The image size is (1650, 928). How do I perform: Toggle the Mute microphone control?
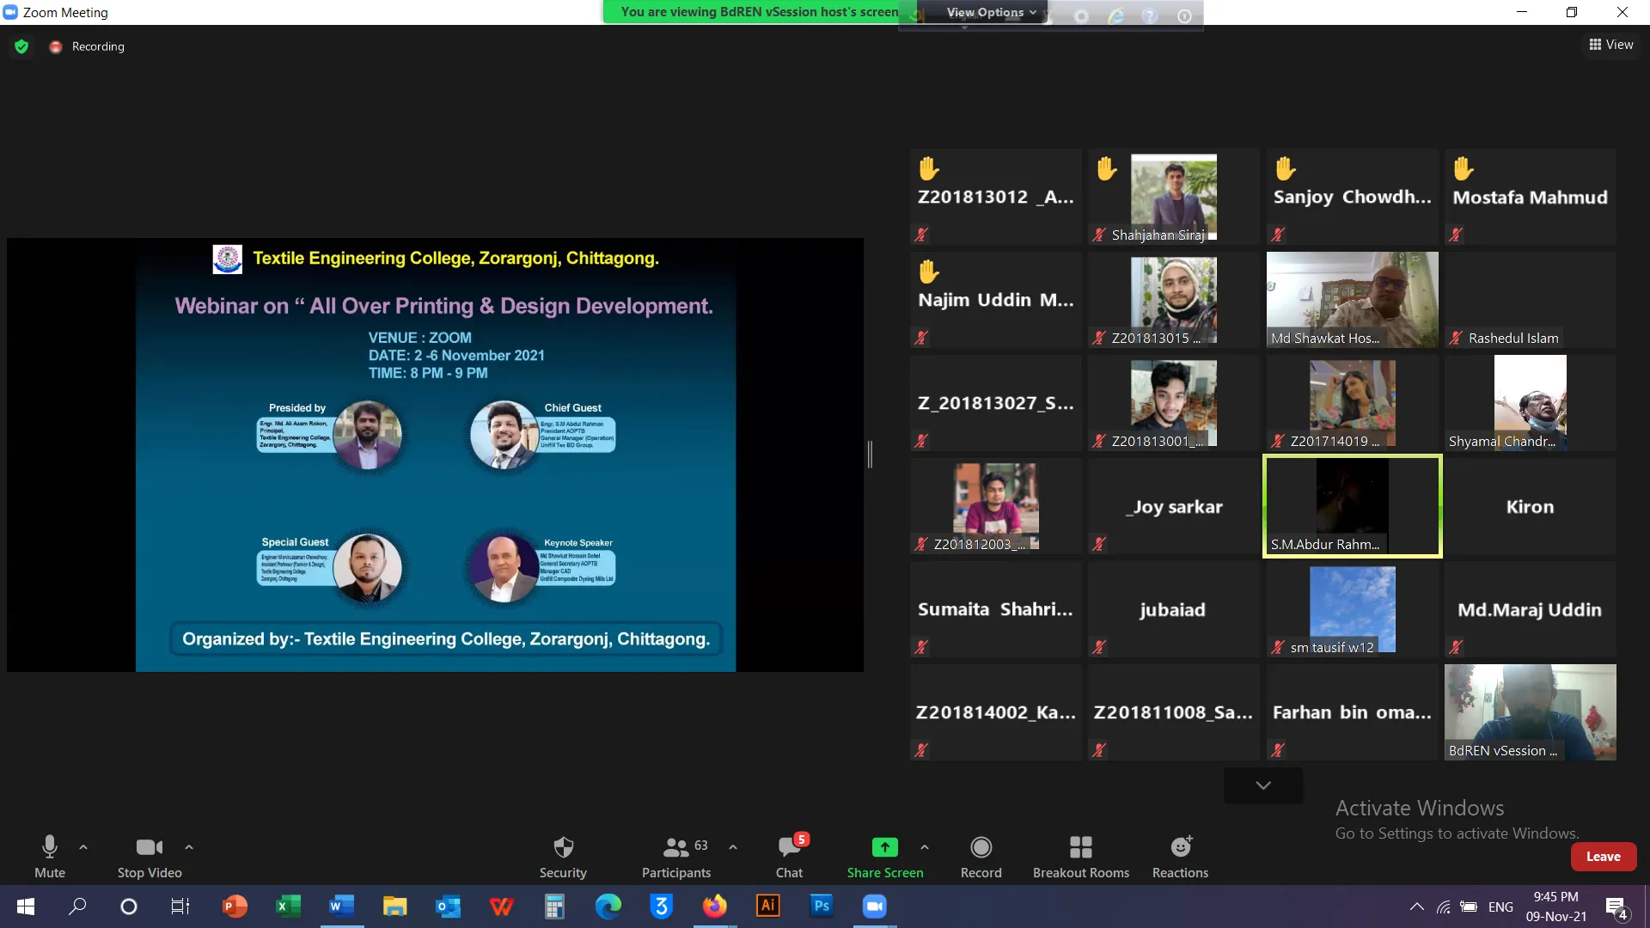50,856
